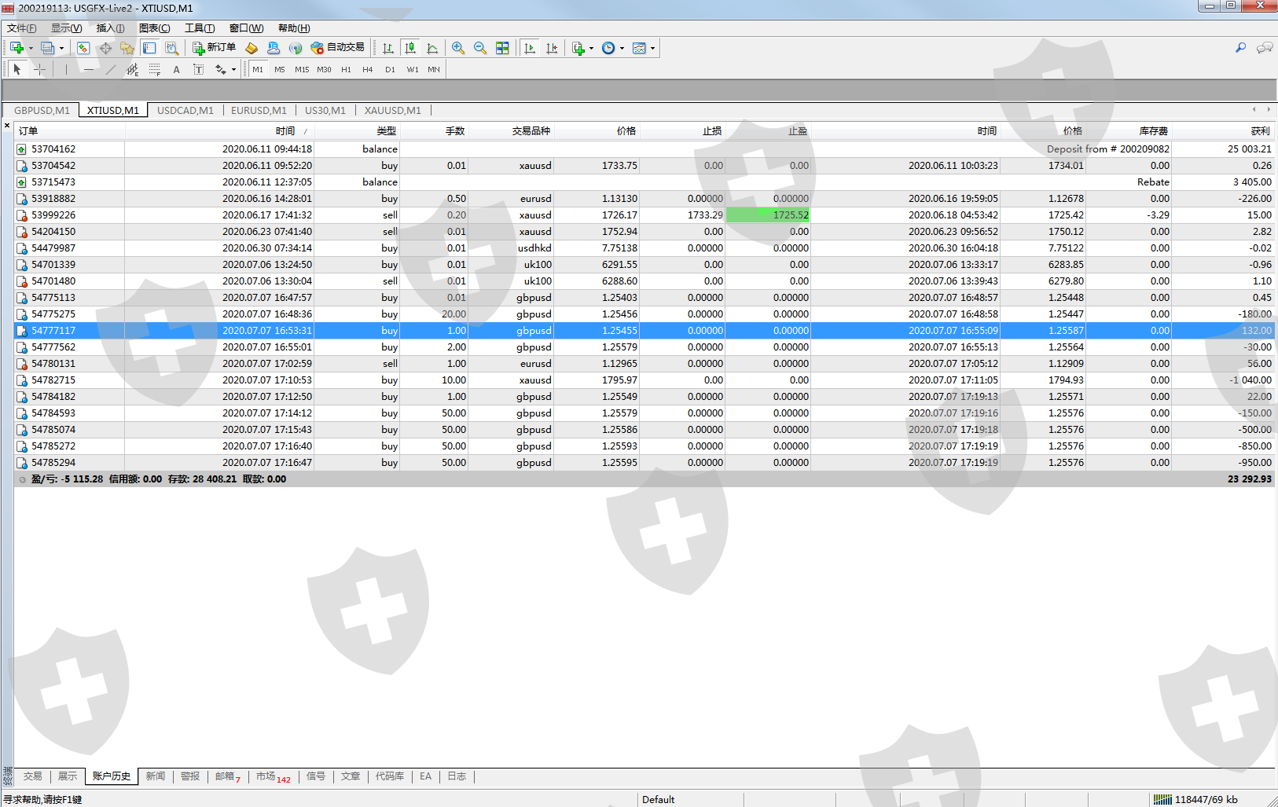Toggle the AutoTrading (自动交易) button
Viewport: 1278px width, 807px height.
click(x=338, y=48)
